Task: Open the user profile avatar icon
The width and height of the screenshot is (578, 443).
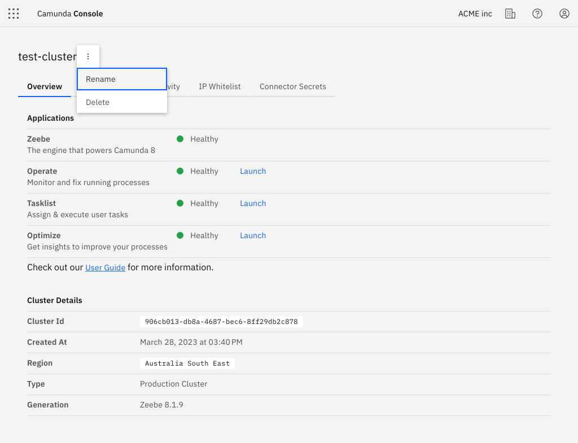Action: [564, 14]
